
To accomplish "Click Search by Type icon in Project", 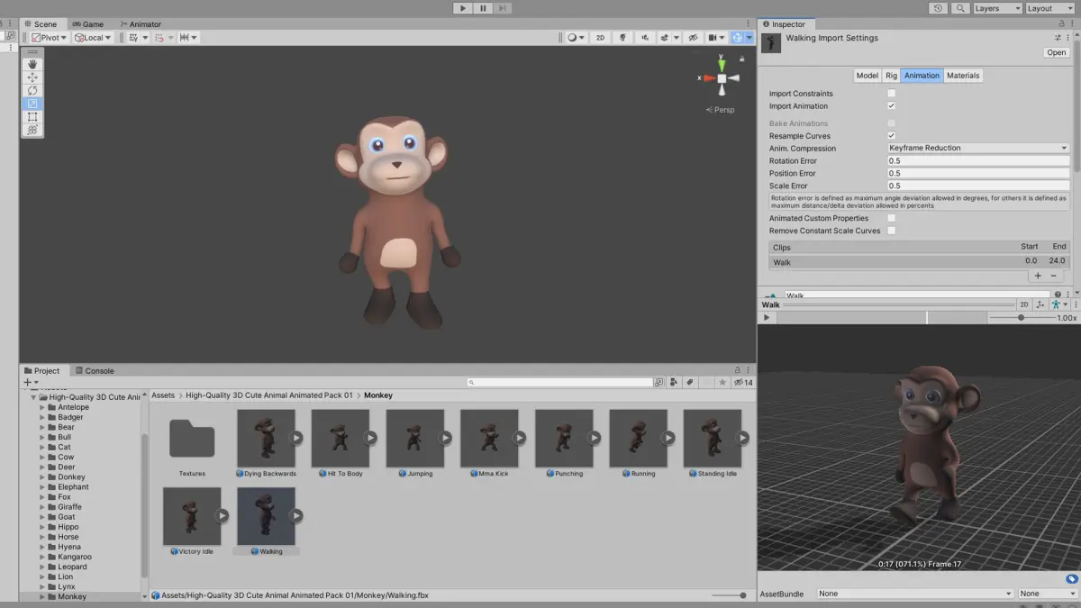I will [x=674, y=383].
